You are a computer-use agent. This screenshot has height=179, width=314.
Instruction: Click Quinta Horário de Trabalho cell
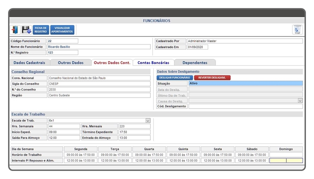tap(183, 155)
